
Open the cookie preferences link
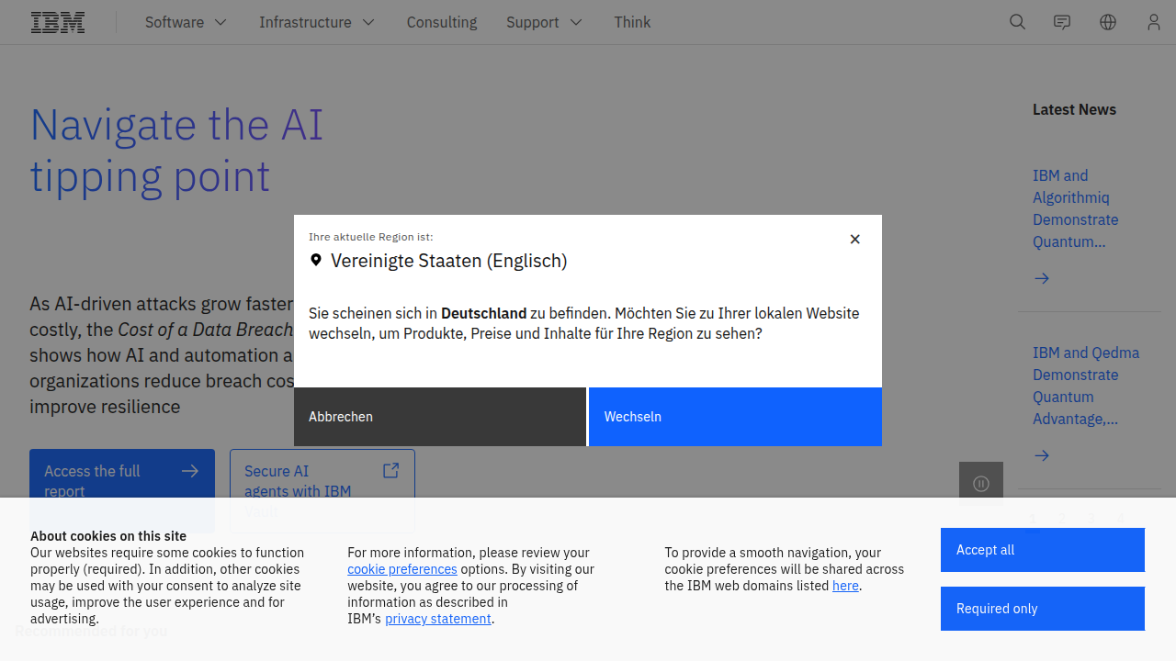402,569
